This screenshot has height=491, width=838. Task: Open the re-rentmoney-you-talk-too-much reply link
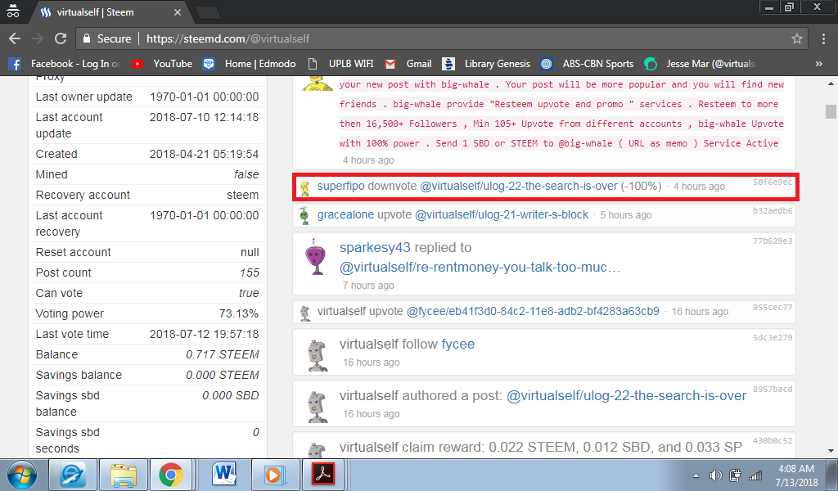click(x=480, y=267)
